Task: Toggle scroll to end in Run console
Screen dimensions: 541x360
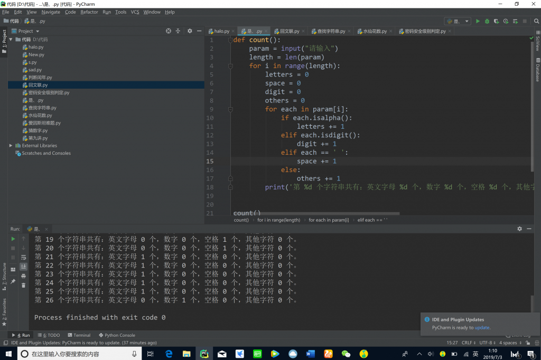Action: [x=23, y=267]
